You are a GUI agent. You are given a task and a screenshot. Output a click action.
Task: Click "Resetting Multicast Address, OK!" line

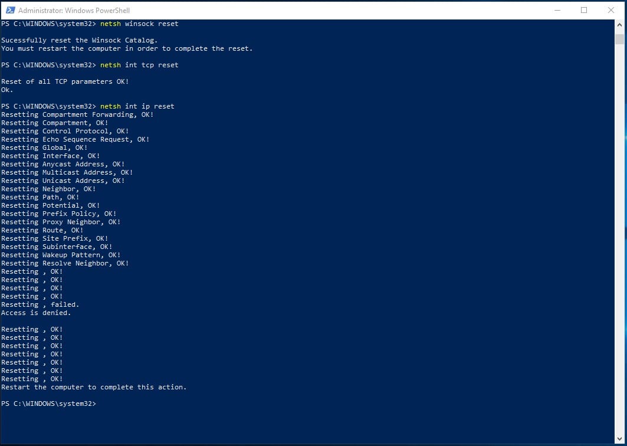point(67,173)
